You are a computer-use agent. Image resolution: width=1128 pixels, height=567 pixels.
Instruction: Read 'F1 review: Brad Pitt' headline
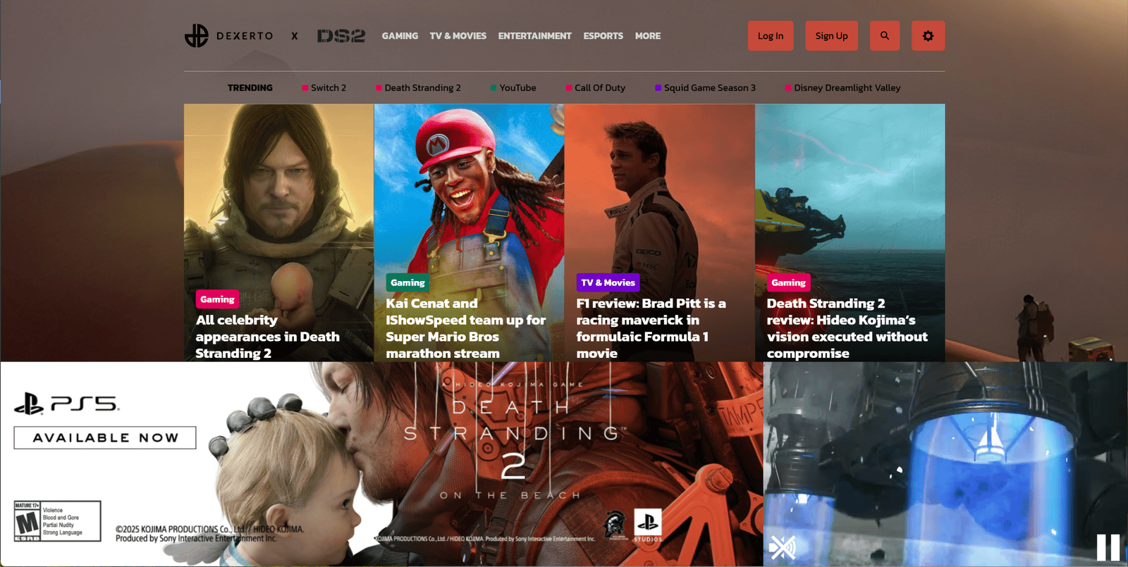coord(651,328)
